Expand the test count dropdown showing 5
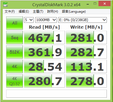Image resolution: width=113 pixels, height=102 pixels. pyautogui.click(x=29, y=20)
